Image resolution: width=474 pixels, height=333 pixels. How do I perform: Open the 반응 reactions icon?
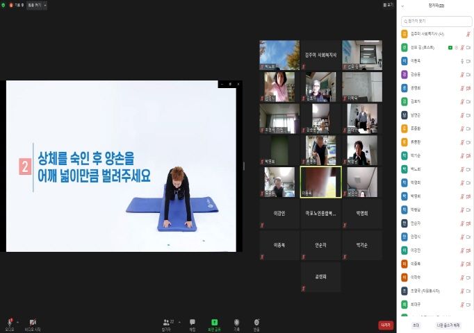(x=256, y=322)
